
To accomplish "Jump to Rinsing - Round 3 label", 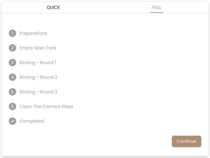I will (x=38, y=92).
